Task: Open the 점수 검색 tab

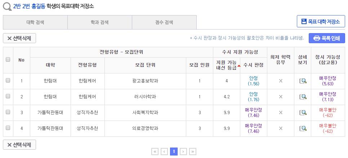Action: click(164, 22)
